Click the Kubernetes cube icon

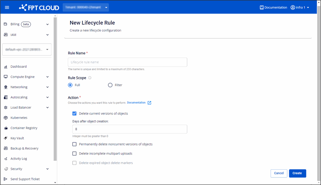pyautogui.click(x=6, y=118)
